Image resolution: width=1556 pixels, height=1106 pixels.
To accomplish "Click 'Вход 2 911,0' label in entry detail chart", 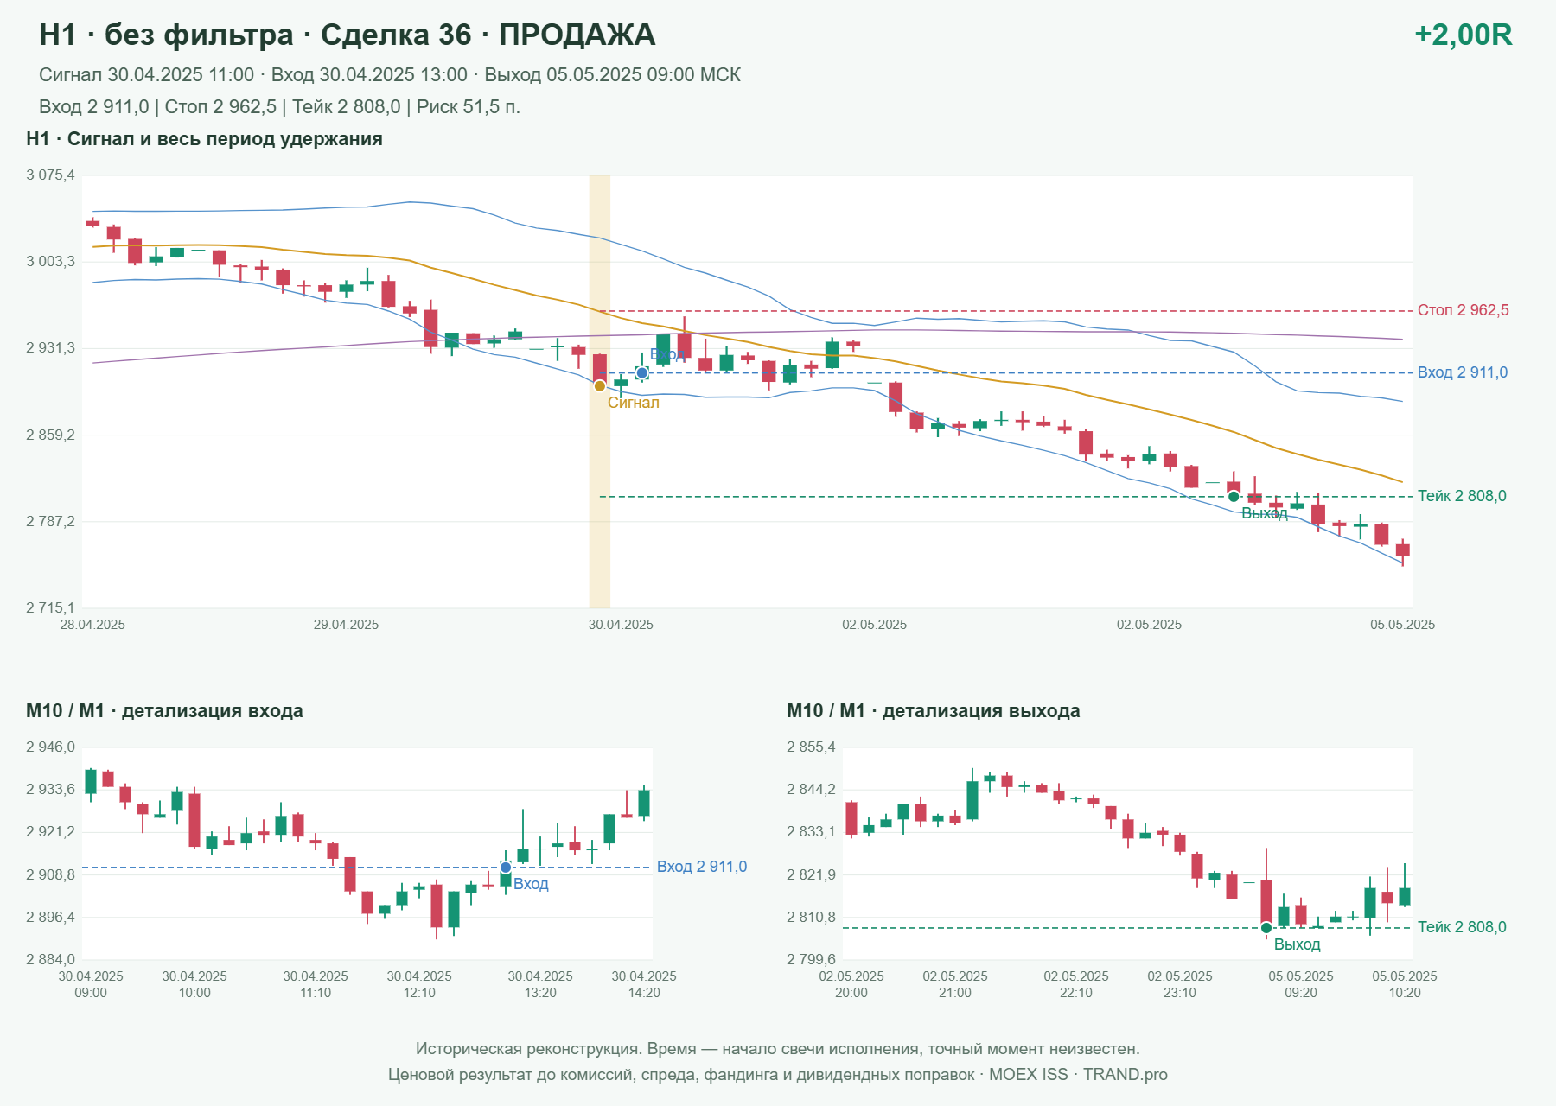I will (702, 867).
